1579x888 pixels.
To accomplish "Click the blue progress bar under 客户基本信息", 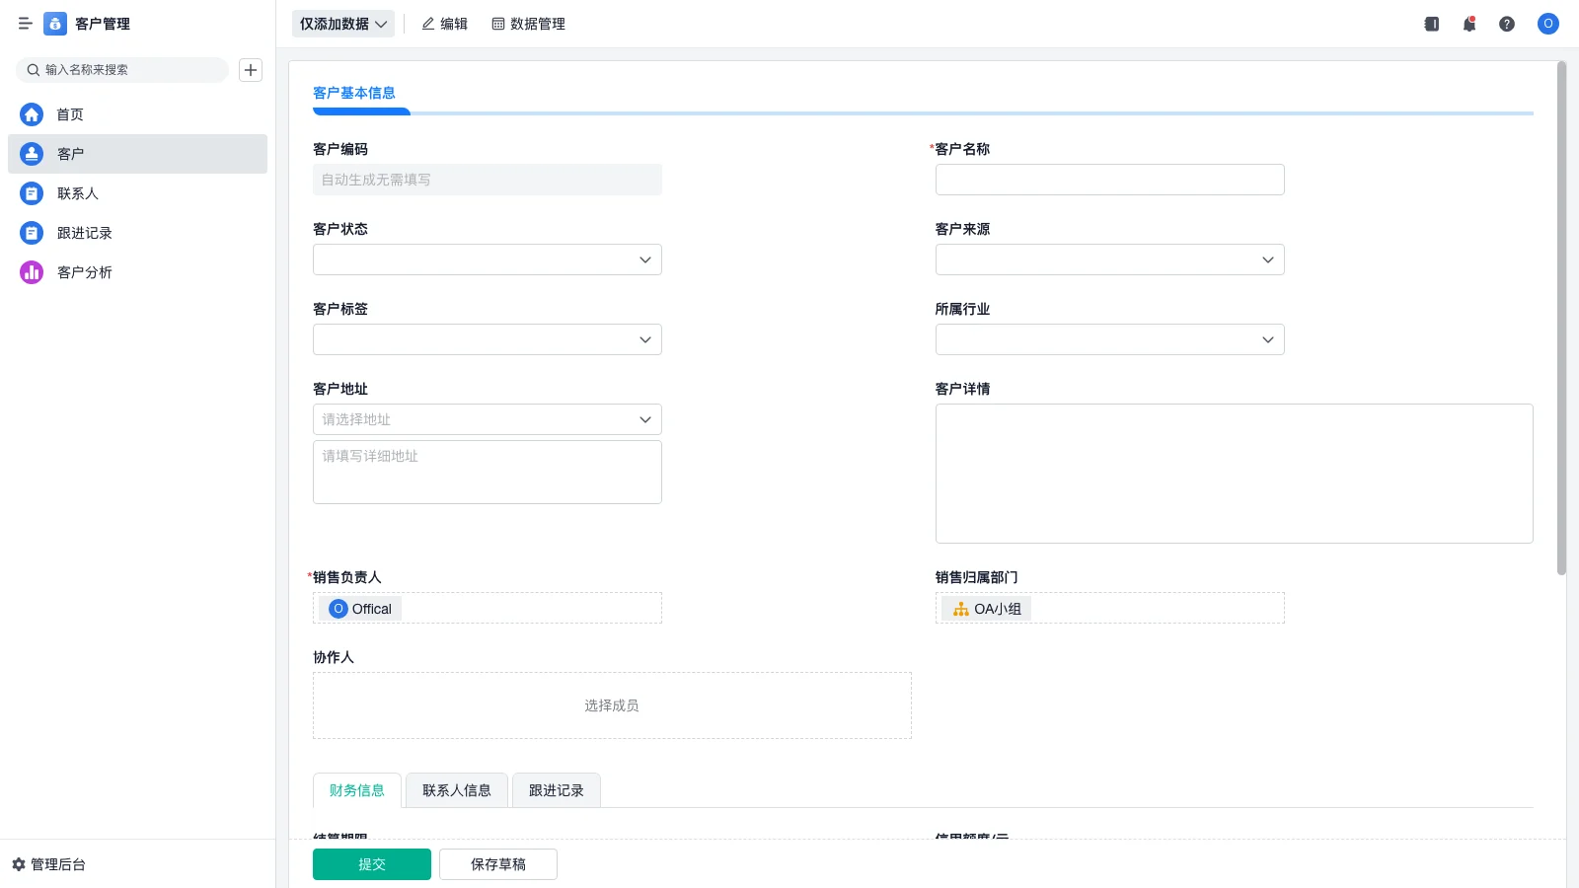I will pyautogui.click(x=361, y=111).
